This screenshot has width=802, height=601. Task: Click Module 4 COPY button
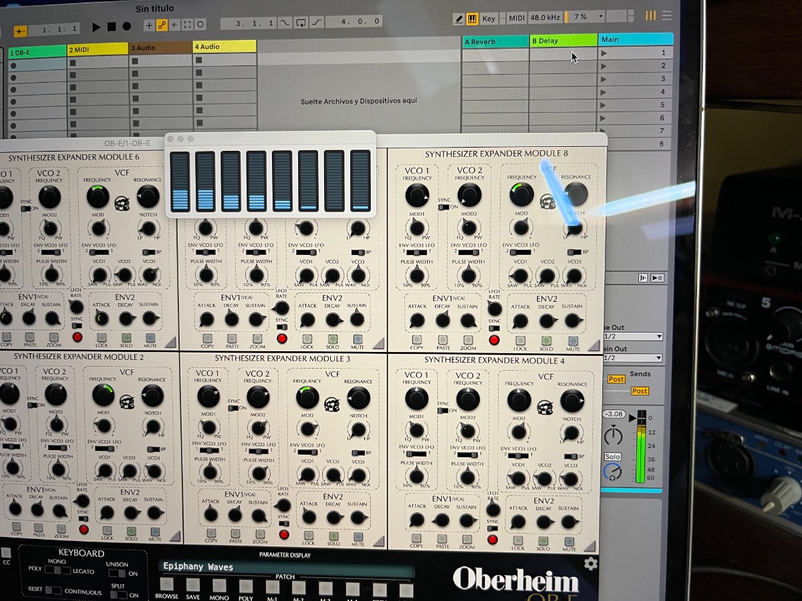point(417,538)
